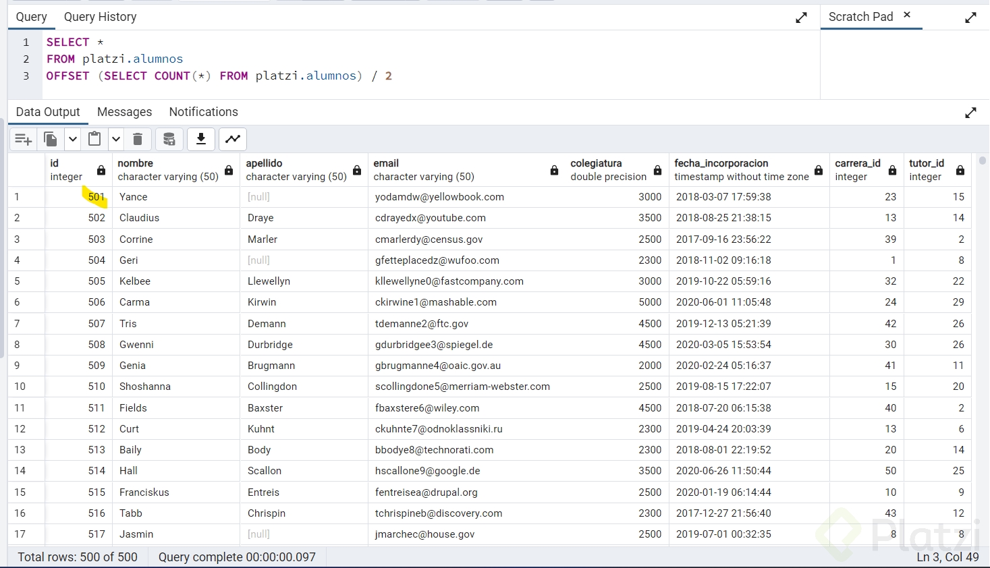Expand the query editor panel
Screen dimensions: 990x568
click(x=801, y=18)
